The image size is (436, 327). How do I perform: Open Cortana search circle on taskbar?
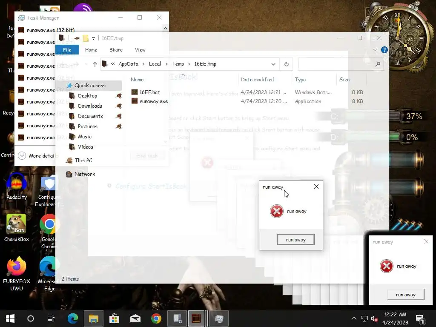click(31, 318)
